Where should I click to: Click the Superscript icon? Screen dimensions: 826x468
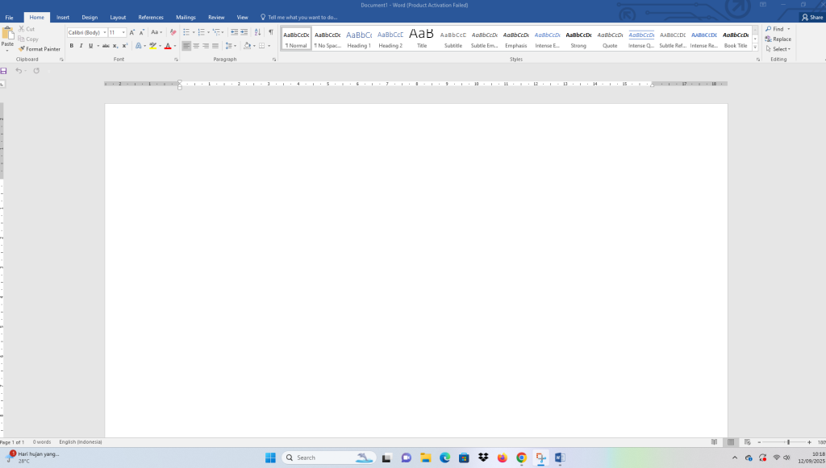[x=125, y=46]
